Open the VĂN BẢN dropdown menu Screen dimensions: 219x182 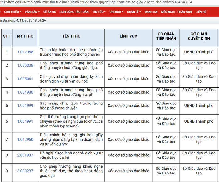click(x=32, y=12)
